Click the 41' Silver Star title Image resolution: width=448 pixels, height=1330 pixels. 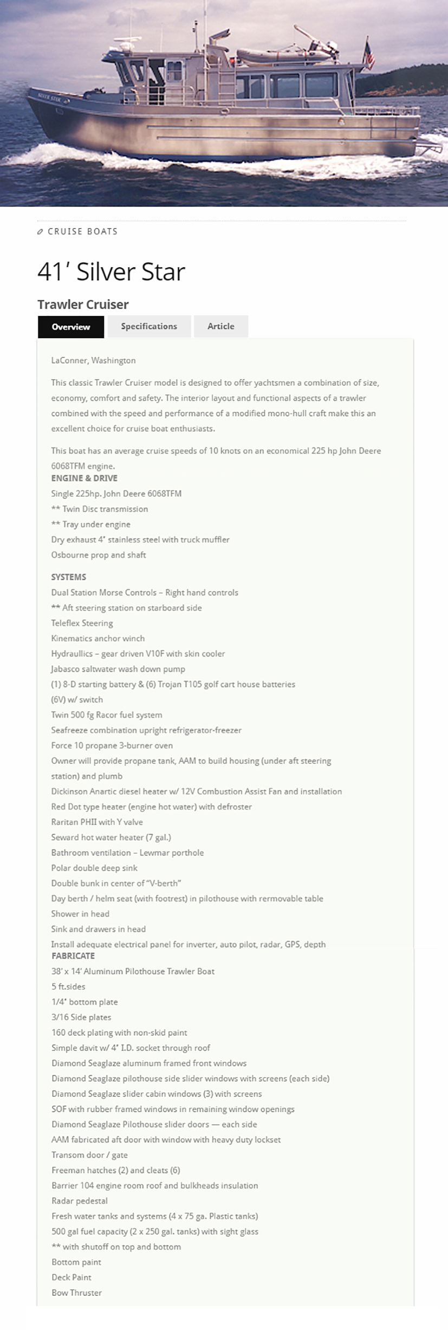[111, 271]
